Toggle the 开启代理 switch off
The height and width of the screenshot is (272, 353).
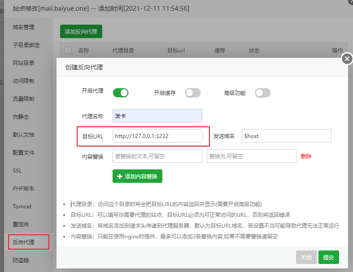coord(121,93)
